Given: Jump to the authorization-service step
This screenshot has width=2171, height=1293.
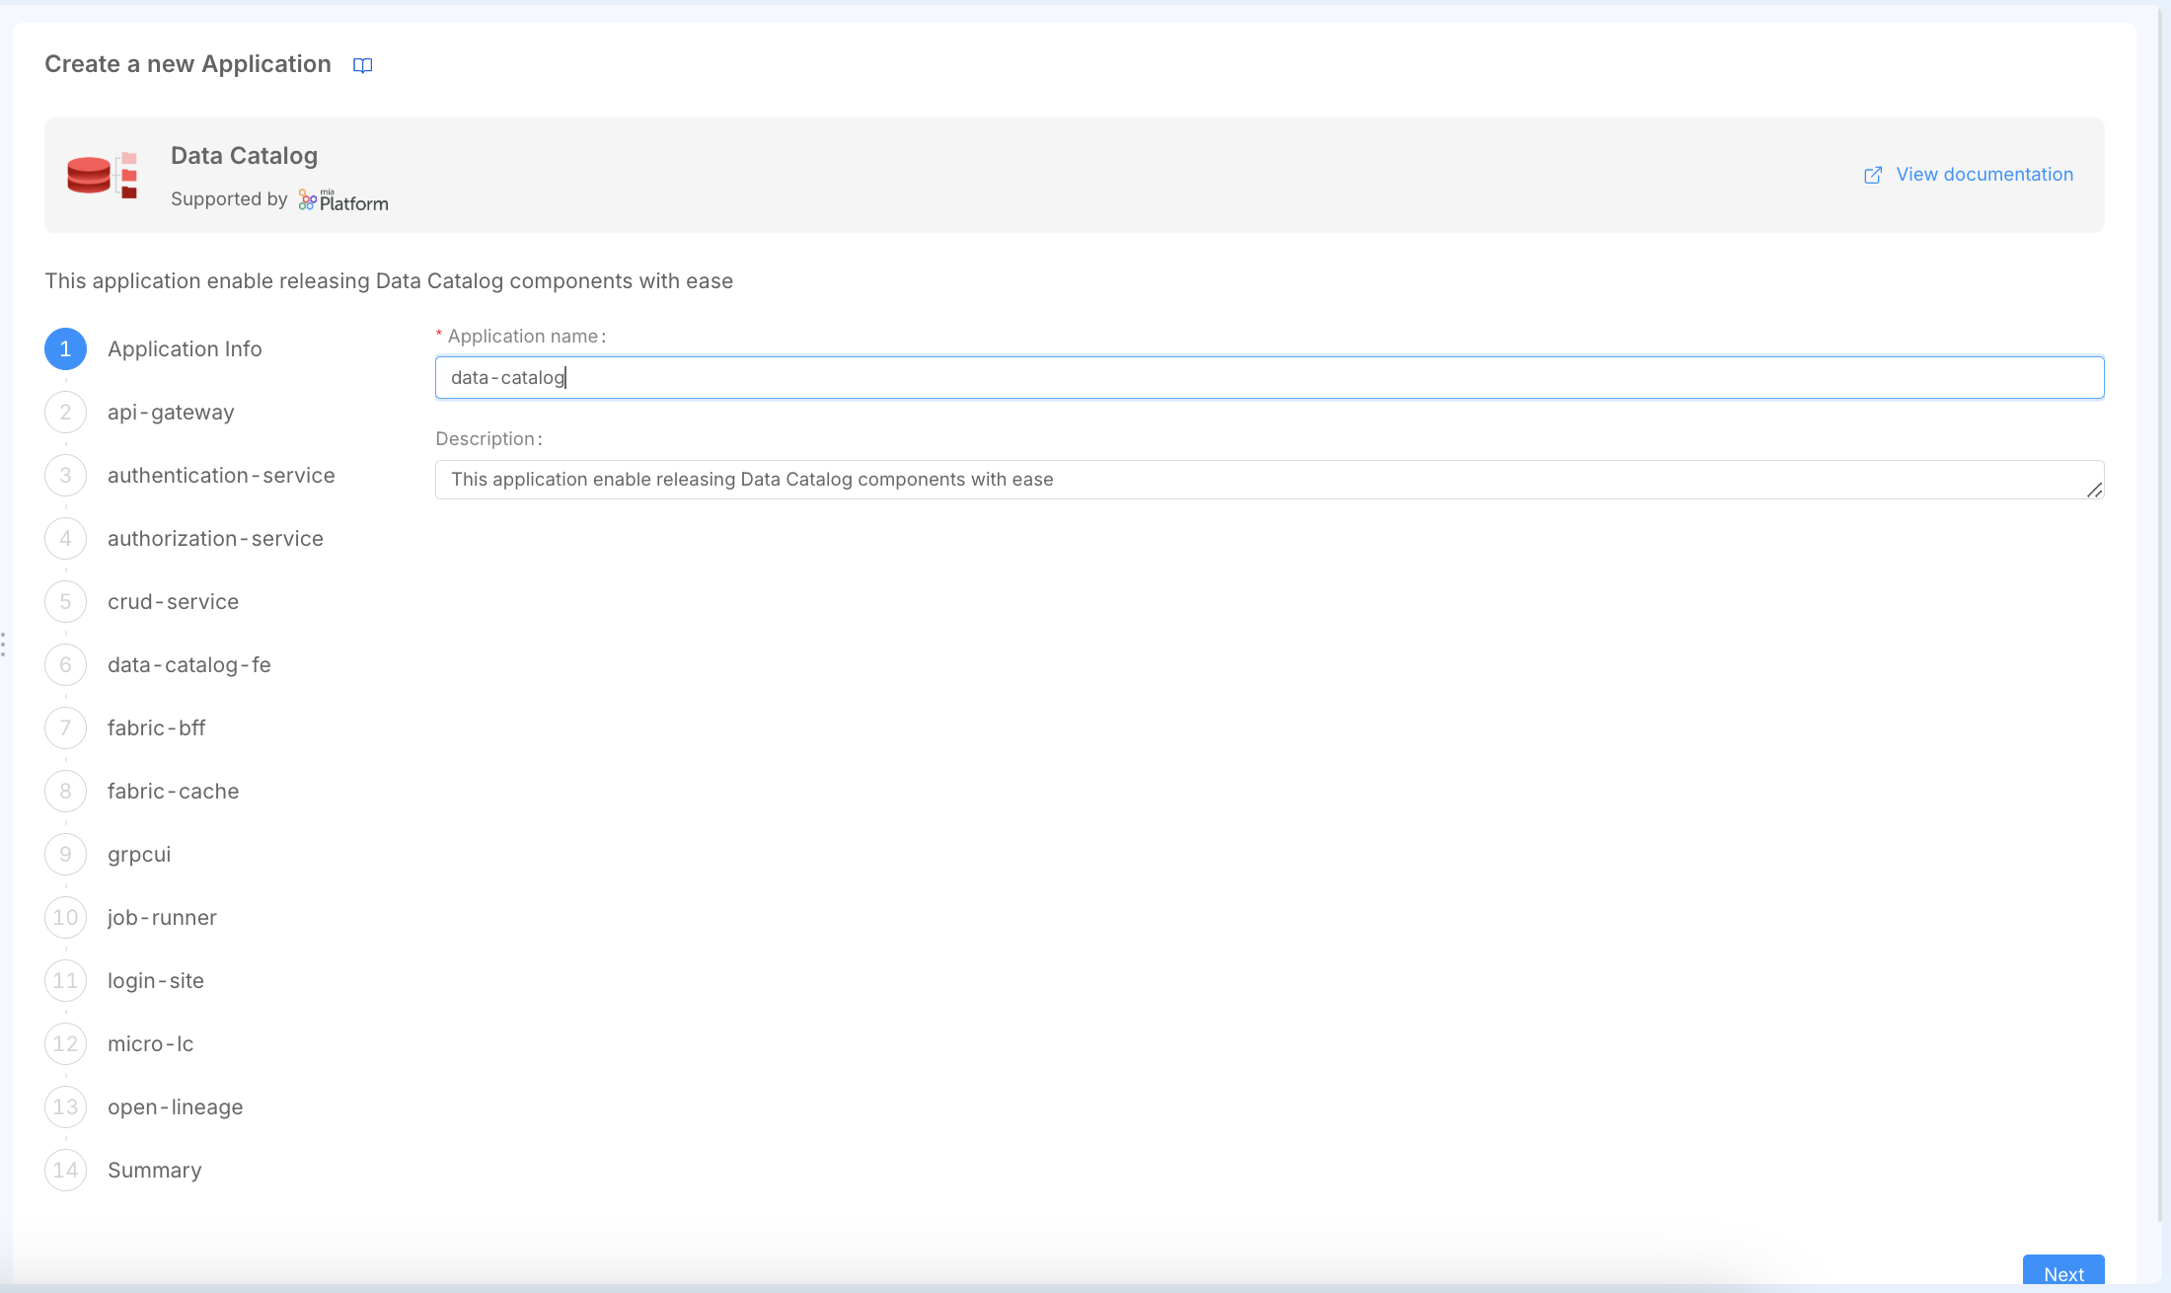Looking at the screenshot, I should 215,539.
